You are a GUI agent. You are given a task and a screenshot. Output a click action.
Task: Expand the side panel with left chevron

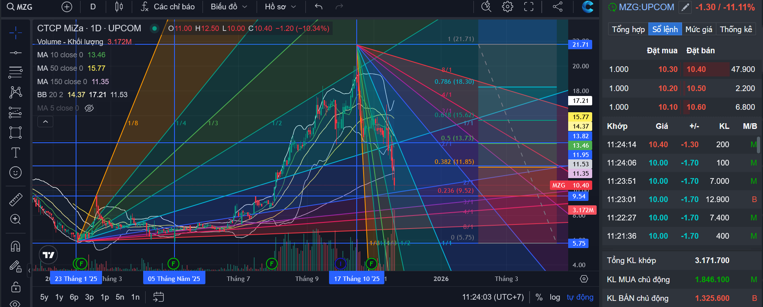pyautogui.click(x=29, y=270)
